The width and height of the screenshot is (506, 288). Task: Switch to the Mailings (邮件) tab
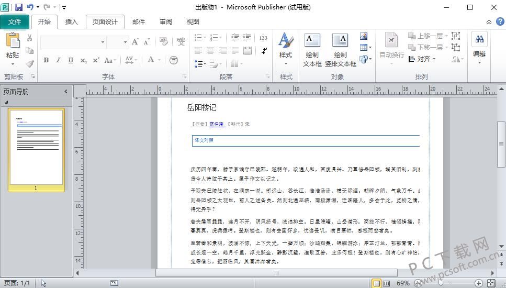click(139, 21)
